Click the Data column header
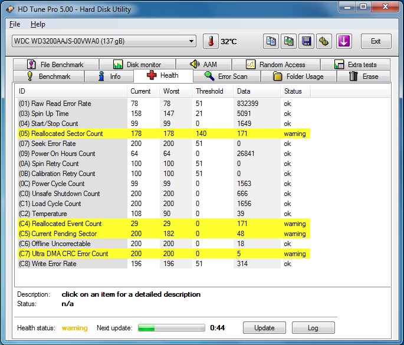This screenshot has width=404, height=345. pyautogui.click(x=257, y=91)
